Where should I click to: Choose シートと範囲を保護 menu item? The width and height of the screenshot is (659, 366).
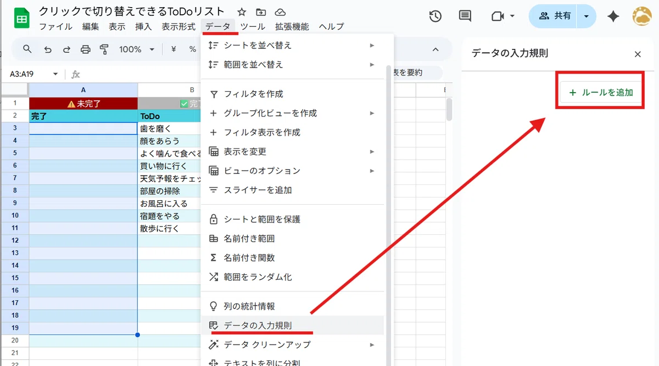pyautogui.click(x=292, y=219)
